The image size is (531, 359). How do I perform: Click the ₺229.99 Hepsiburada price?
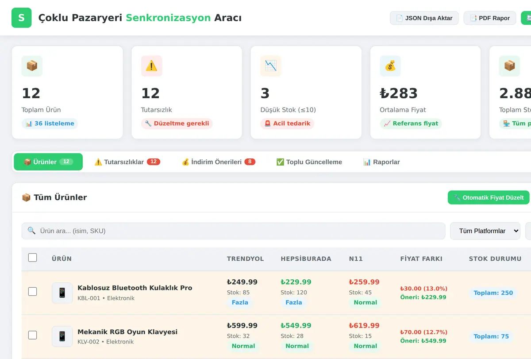tap(296, 282)
